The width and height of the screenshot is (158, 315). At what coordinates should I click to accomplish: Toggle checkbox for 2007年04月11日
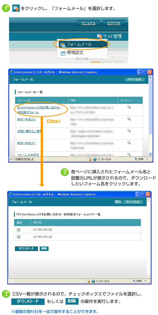pyautogui.click(x=19, y=237)
